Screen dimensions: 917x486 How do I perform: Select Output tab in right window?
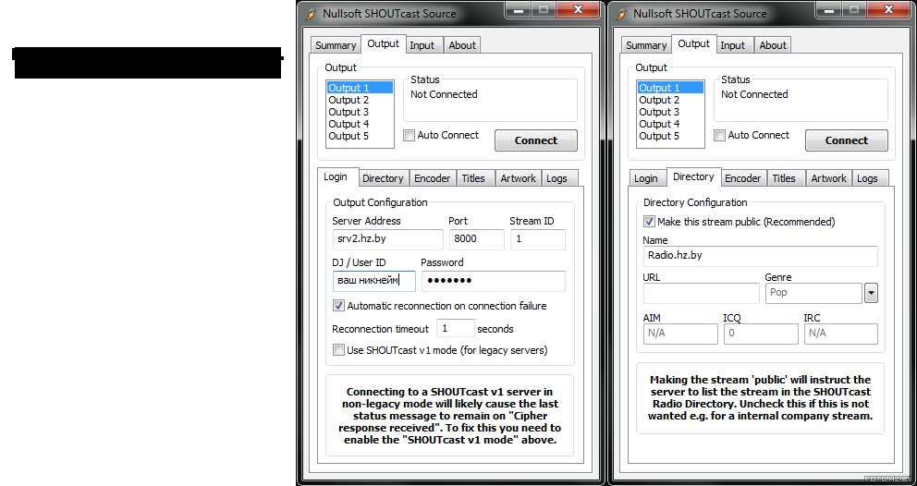[693, 43]
